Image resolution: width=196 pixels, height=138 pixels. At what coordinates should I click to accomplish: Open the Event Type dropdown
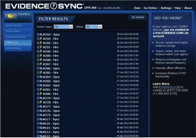pyautogui.click(x=63, y=27)
